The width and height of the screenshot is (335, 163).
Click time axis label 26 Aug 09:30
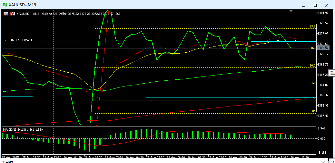(x=238, y=157)
